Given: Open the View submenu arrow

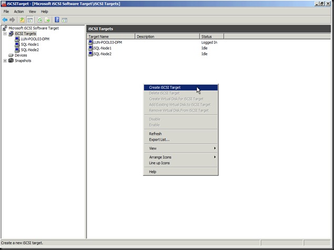Looking at the screenshot, I should click(215, 148).
